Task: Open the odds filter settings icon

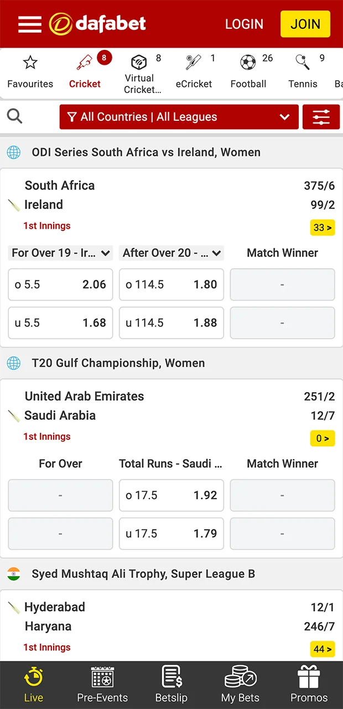Action: [x=321, y=116]
